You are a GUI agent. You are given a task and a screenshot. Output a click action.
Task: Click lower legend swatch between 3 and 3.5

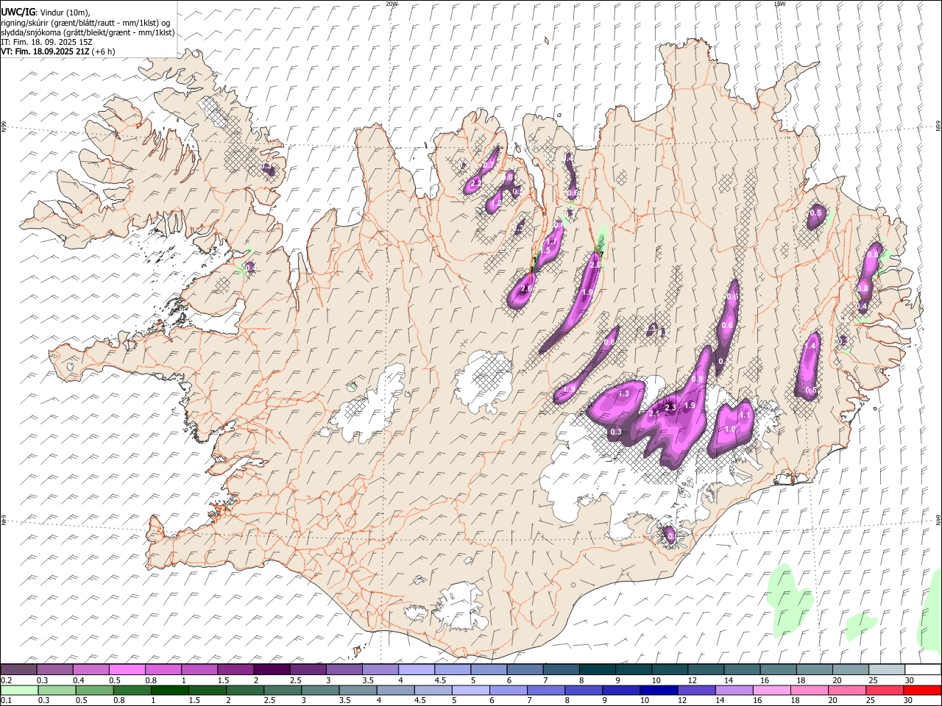[320, 690]
